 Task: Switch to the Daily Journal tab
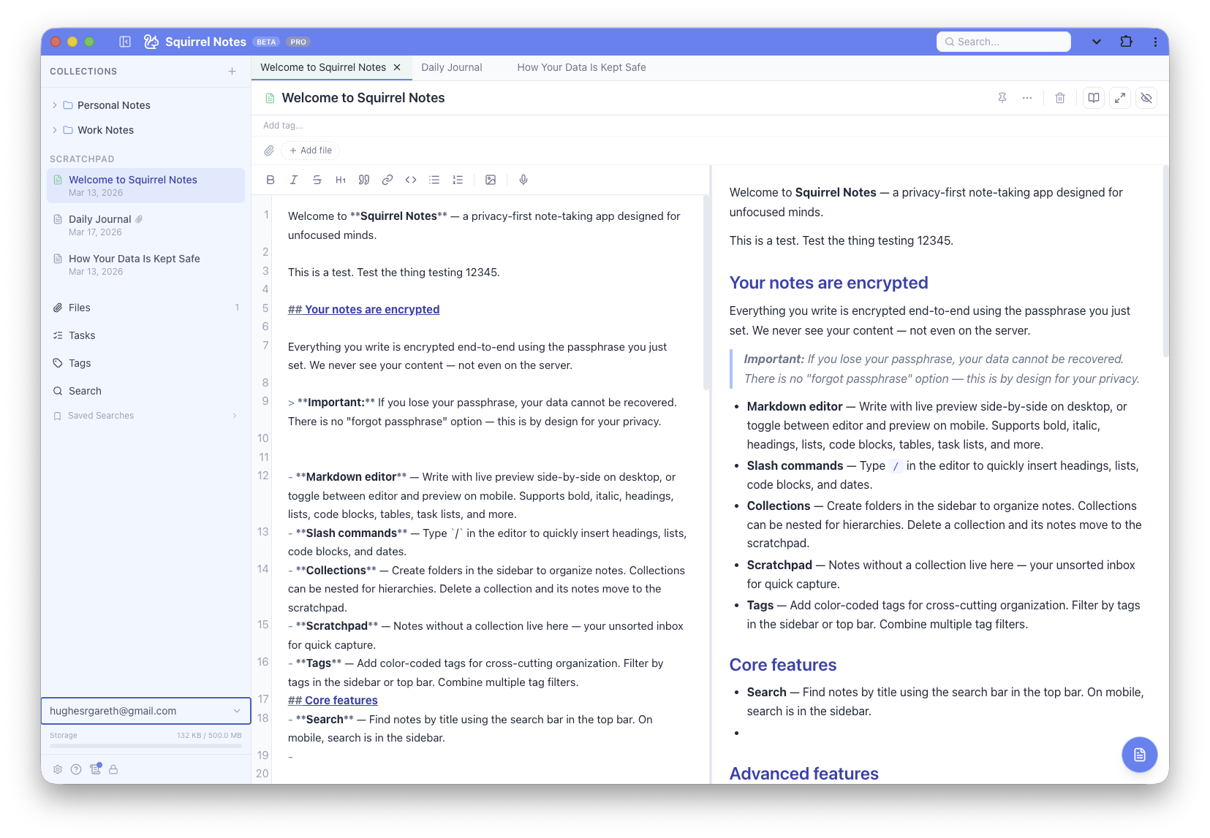[451, 67]
